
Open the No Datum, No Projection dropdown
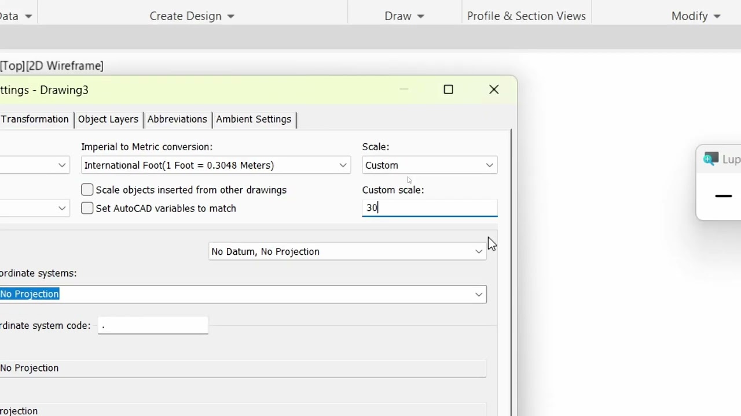pos(347,251)
